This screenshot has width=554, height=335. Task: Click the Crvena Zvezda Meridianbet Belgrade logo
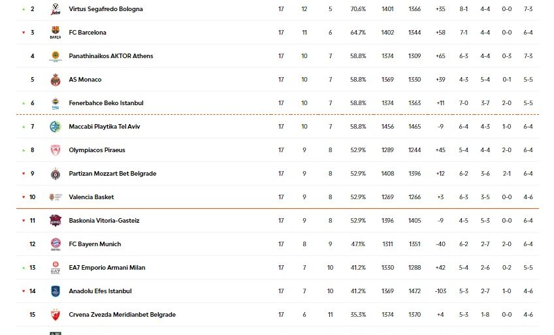[x=56, y=315]
